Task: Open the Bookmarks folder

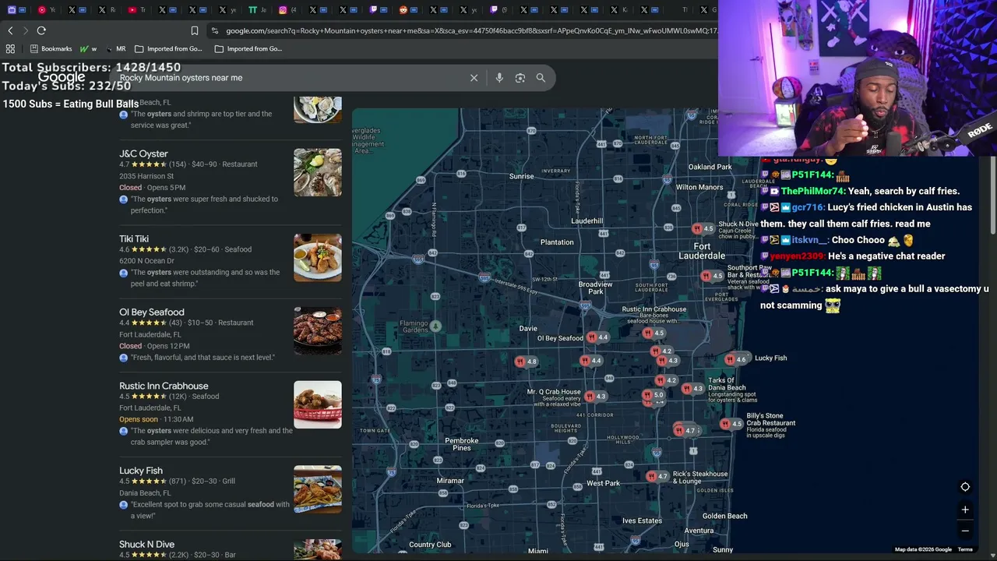Action: click(51, 48)
